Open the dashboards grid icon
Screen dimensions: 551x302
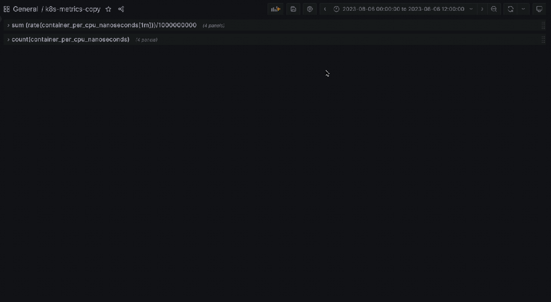pyautogui.click(x=6, y=9)
